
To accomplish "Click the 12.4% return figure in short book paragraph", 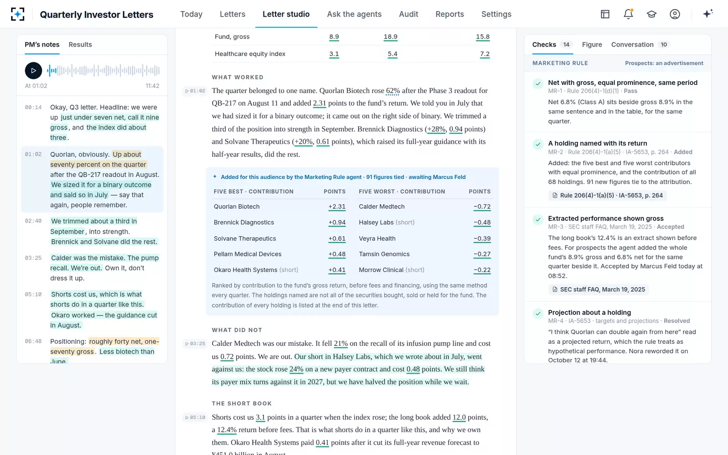I will point(227,430).
